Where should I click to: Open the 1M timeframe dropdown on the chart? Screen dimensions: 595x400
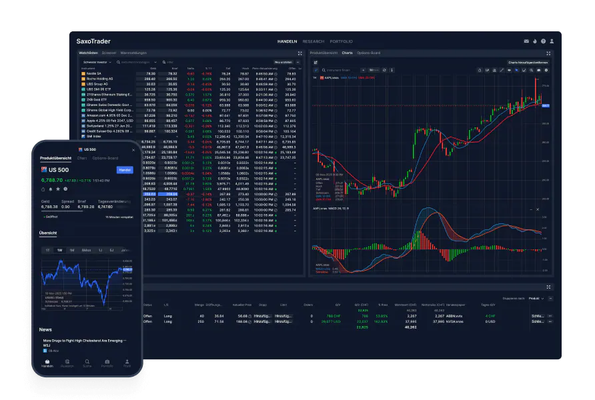point(374,70)
